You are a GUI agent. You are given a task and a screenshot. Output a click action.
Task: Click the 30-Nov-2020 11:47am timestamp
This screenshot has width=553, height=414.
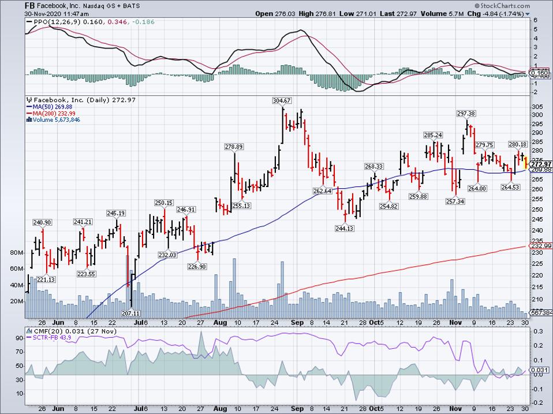coord(57,14)
